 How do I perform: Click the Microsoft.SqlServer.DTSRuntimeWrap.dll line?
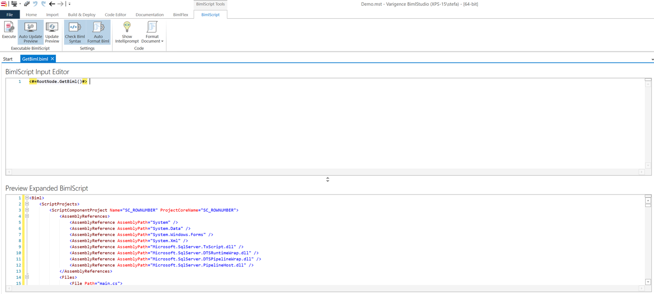(164, 253)
